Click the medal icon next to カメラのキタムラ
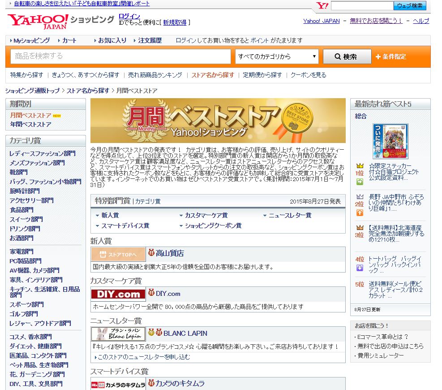The height and width of the screenshot is (390, 442). click(x=151, y=383)
